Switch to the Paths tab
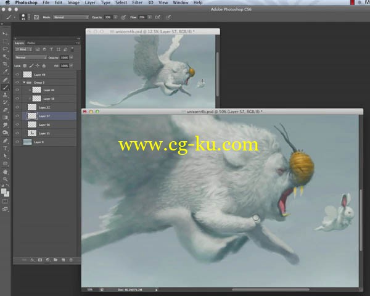Viewport: 370px width, 296px height. click(x=31, y=43)
